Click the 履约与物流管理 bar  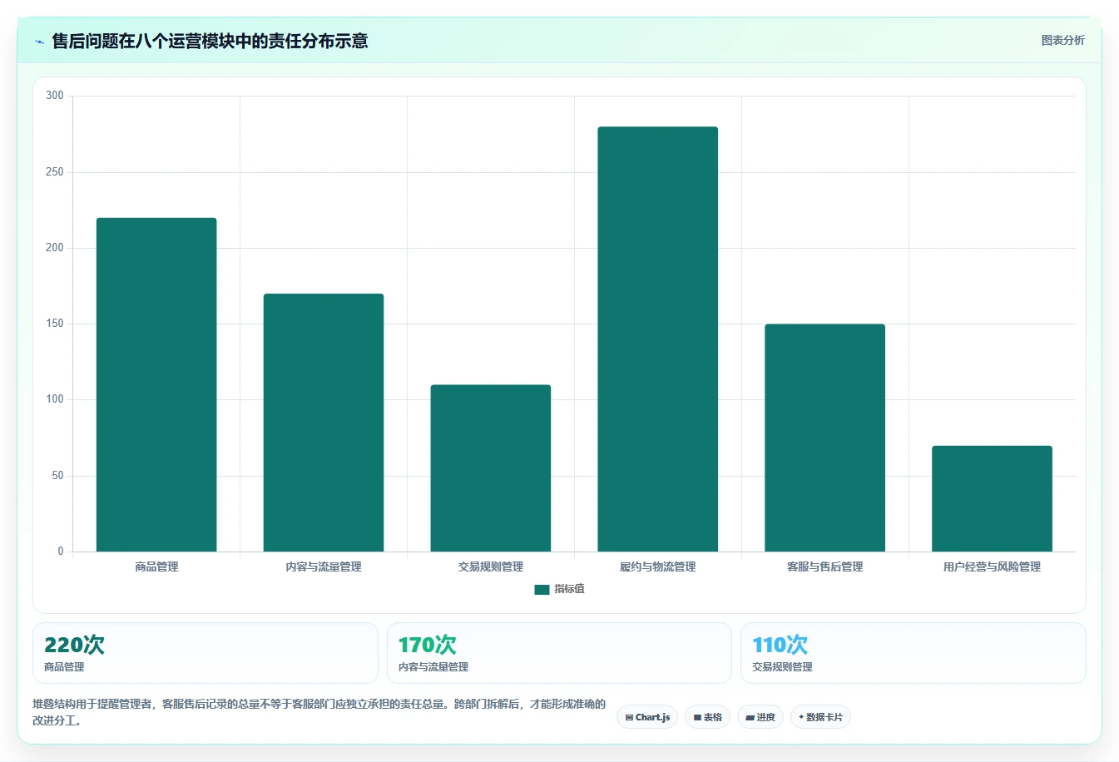click(658, 339)
